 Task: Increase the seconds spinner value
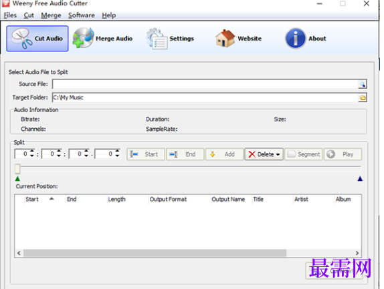pos(86,151)
